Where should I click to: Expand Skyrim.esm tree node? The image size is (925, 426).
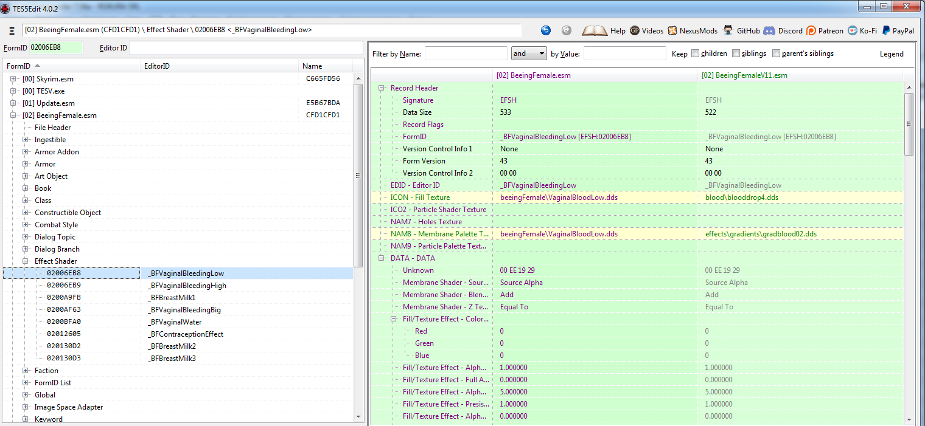tap(14, 79)
